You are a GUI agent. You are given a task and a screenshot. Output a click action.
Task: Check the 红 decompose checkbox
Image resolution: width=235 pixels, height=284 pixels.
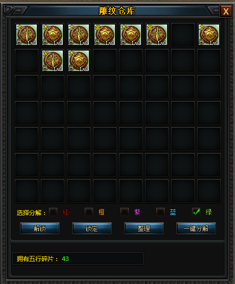(53, 212)
